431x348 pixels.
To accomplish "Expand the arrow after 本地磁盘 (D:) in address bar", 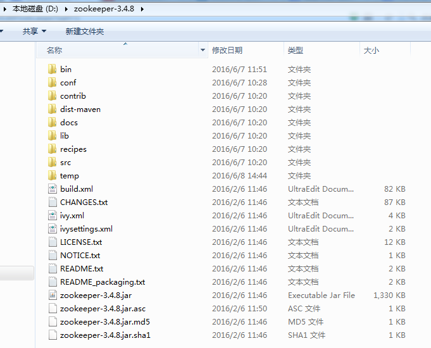I will click(66, 9).
